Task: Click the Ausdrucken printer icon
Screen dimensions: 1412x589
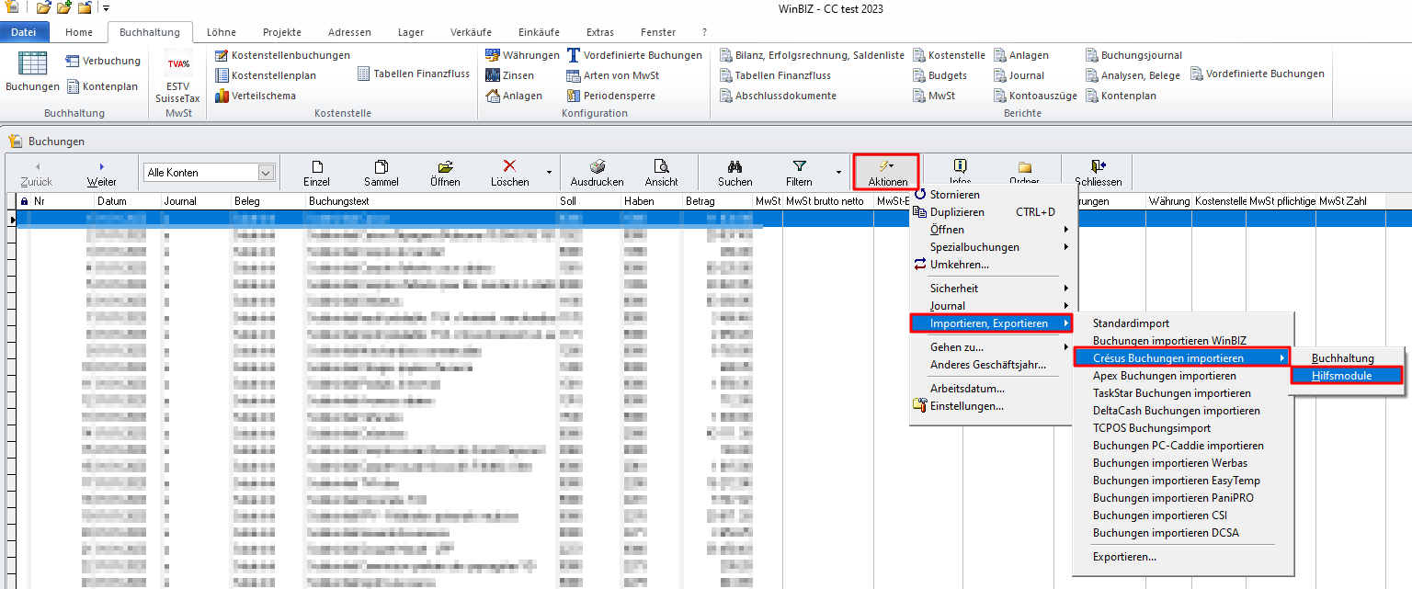Action: coord(597,166)
